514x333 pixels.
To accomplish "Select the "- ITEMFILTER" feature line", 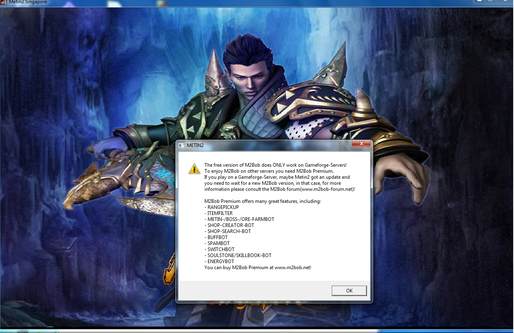I will [218, 213].
